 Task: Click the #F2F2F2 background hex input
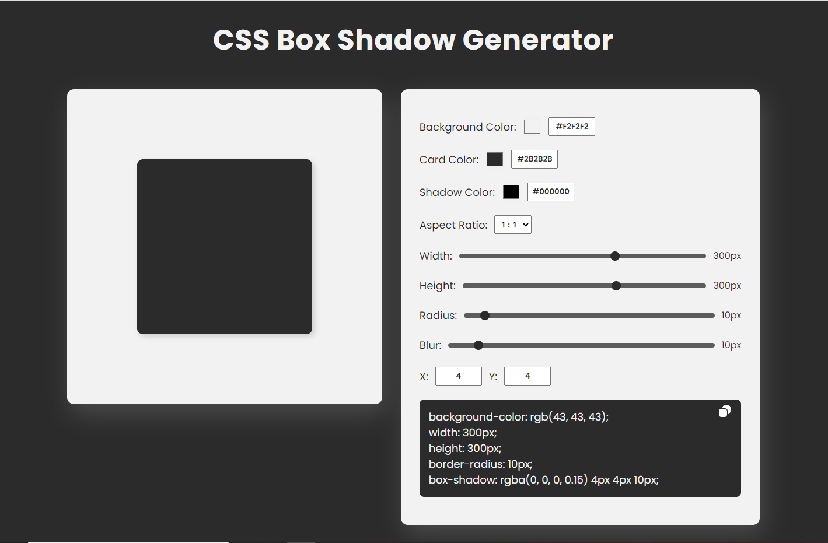571,126
